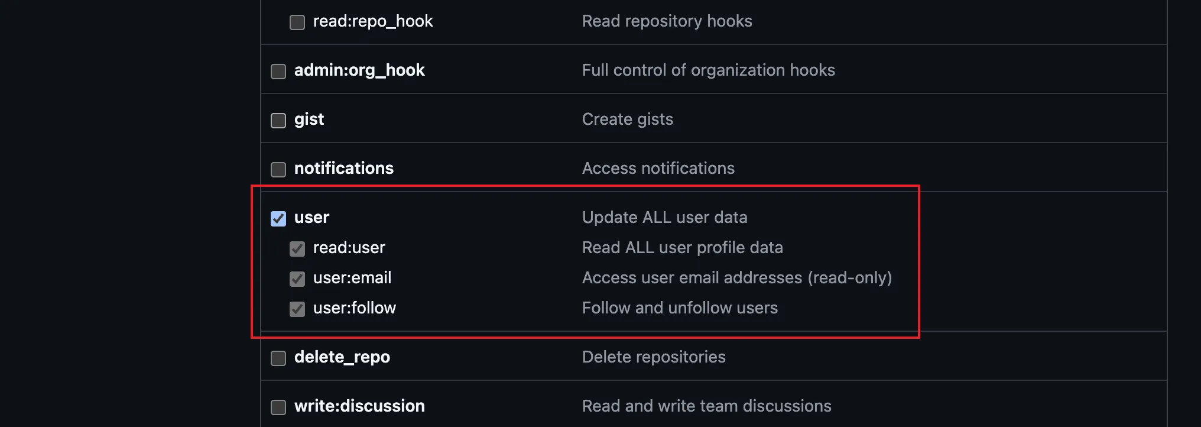1201x427 pixels.
Task: Check the delete_repo scope checkbox
Action: (278, 358)
